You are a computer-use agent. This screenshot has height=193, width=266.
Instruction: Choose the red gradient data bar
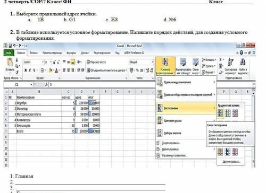pyautogui.click(x=235, y=113)
